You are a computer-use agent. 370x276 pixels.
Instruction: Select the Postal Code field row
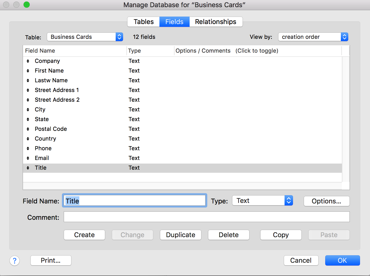pos(182,129)
